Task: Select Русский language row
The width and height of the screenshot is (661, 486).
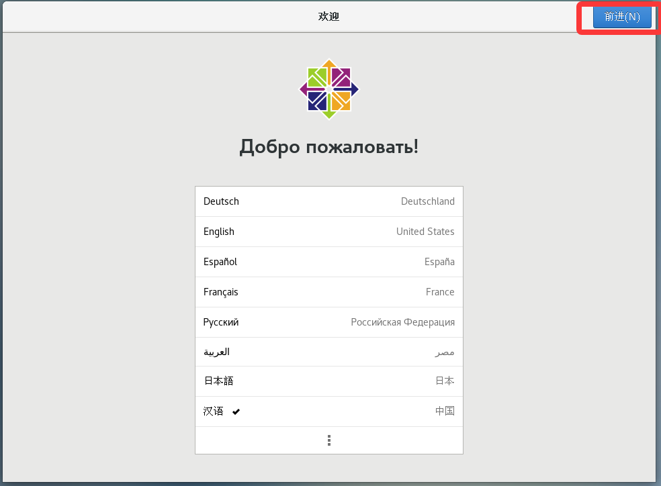Action: pos(328,322)
